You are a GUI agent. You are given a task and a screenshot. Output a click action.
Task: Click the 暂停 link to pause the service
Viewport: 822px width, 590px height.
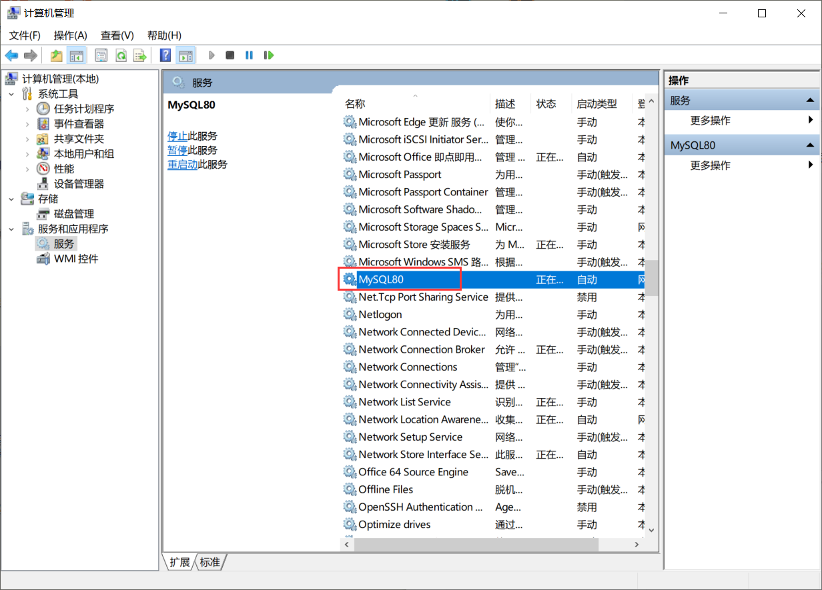[177, 150]
